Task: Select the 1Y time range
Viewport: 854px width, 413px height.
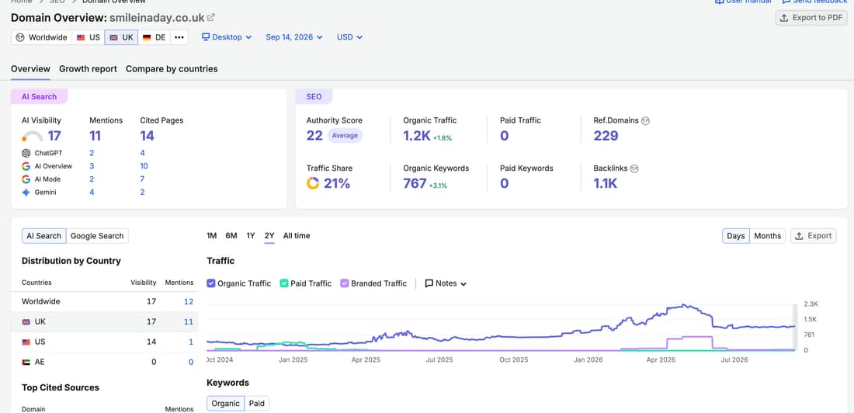Action: 251,236
